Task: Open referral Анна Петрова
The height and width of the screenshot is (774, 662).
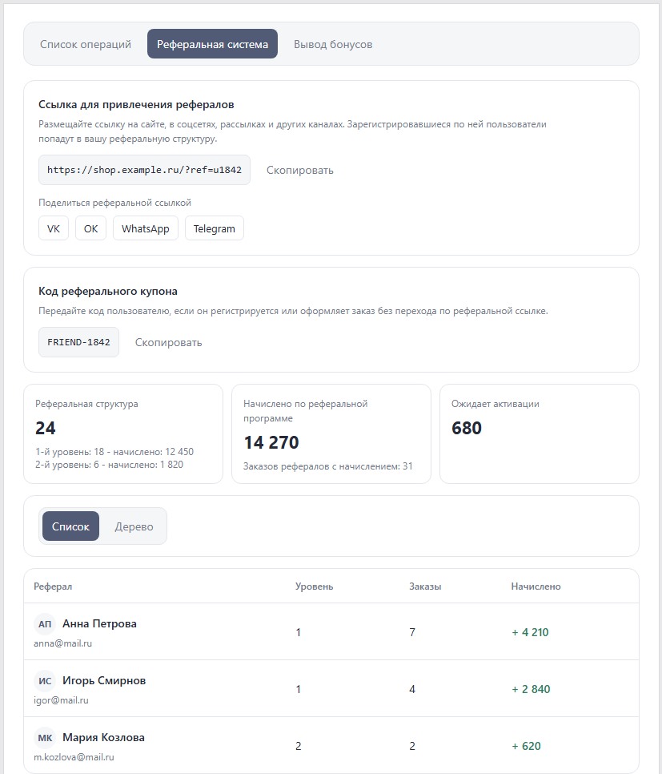Action: 99,623
